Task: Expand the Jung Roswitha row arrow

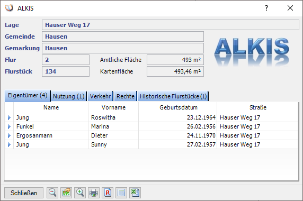Action: tap(9, 117)
